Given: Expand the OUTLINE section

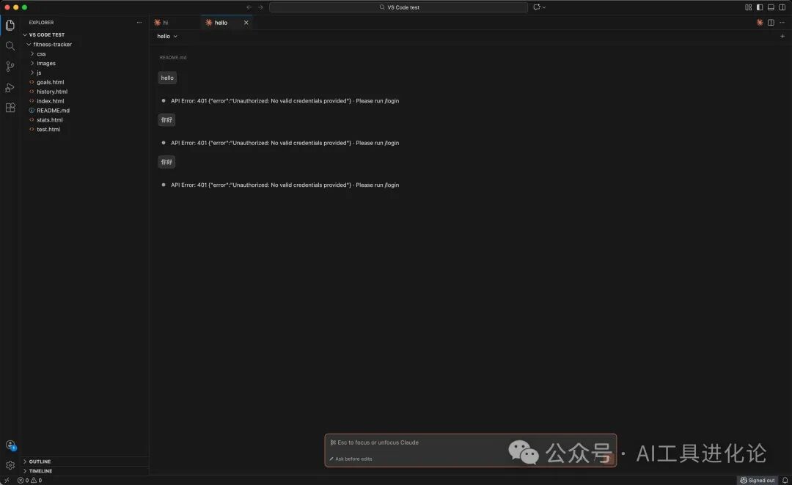Looking at the screenshot, I should tap(40, 462).
